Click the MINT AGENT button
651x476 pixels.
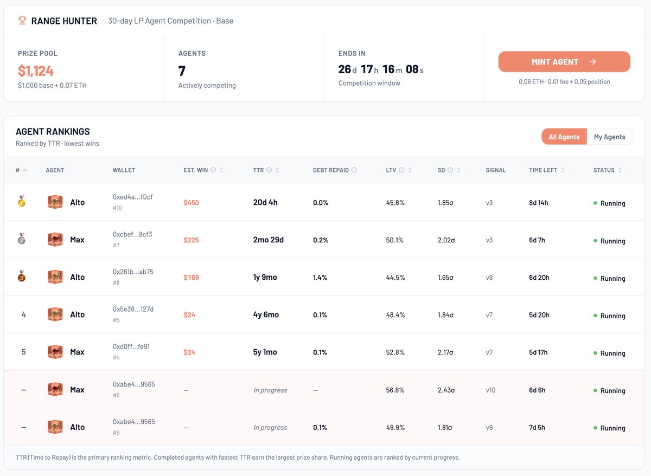[x=564, y=62]
